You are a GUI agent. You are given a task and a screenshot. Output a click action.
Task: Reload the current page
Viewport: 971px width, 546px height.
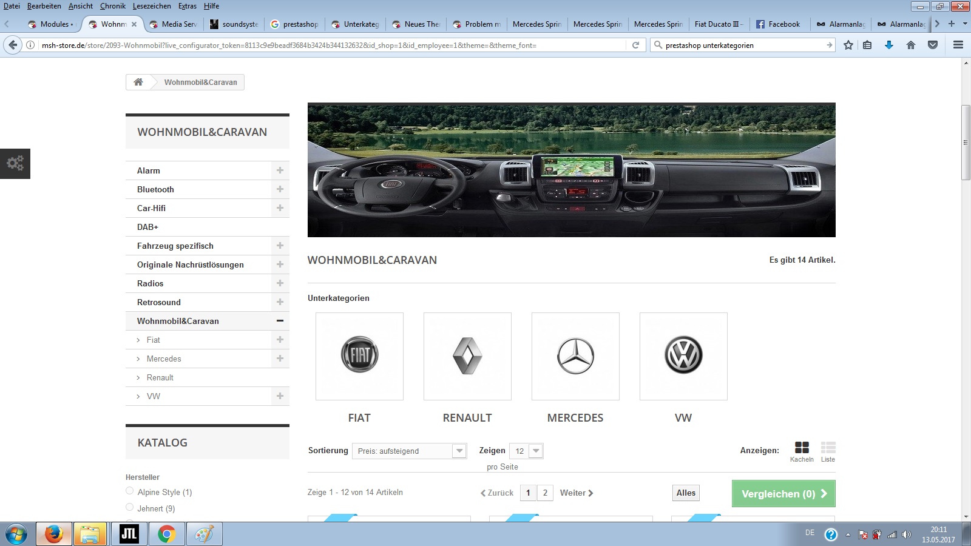(635, 45)
